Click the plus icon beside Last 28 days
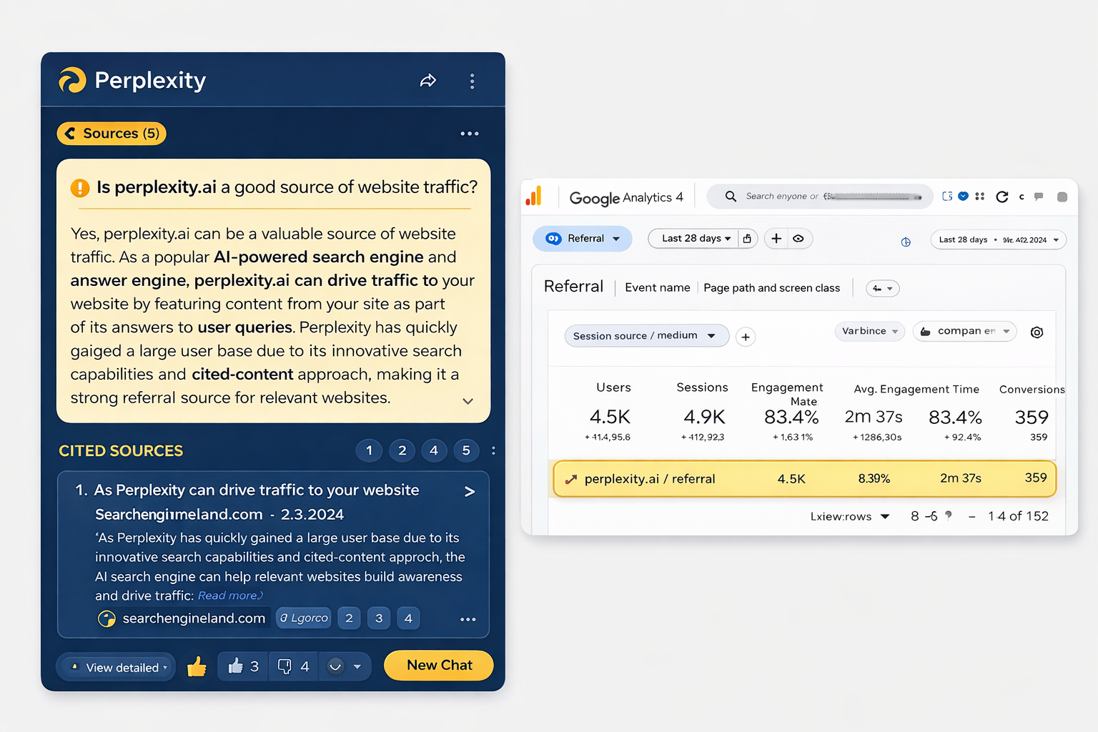Image resolution: width=1098 pixels, height=732 pixels. tap(776, 239)
